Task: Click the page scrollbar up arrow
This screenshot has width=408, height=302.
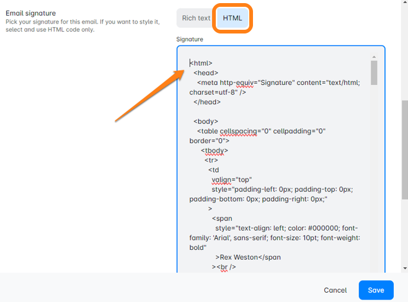Action: click(x=404, y=4)
